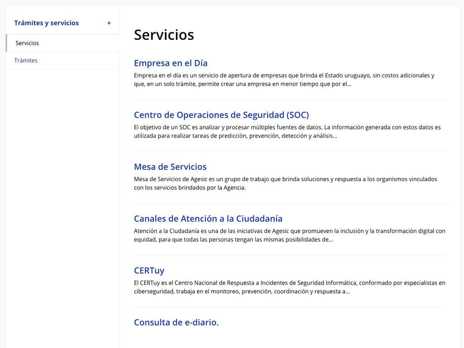The width and height of the screenshot is (464, 348).
Task: Open Canales de Atención a la Ciudadanía
Action: [208, 219]
